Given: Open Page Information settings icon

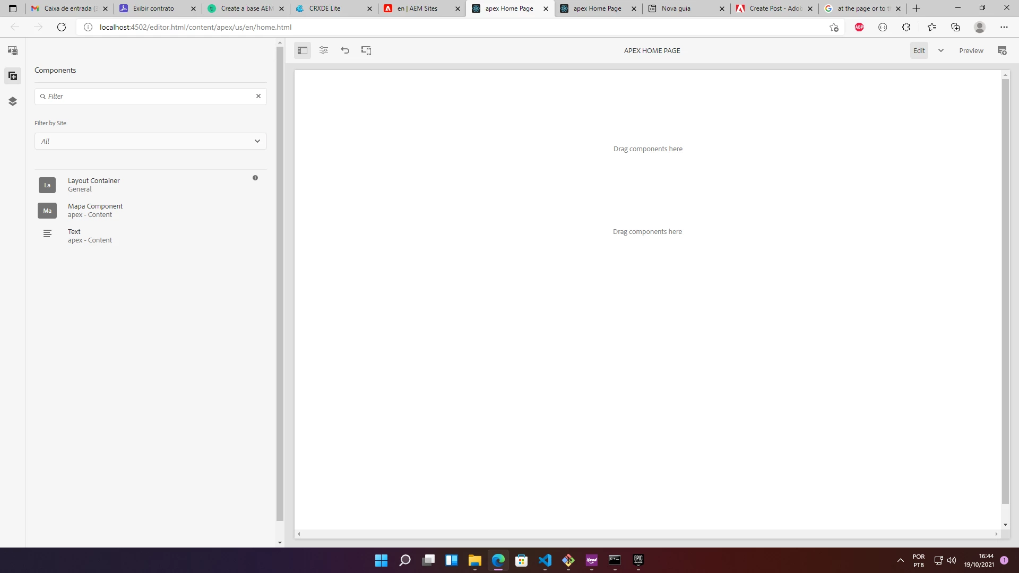Looking at the screenshot, I should tap(324, 50).
